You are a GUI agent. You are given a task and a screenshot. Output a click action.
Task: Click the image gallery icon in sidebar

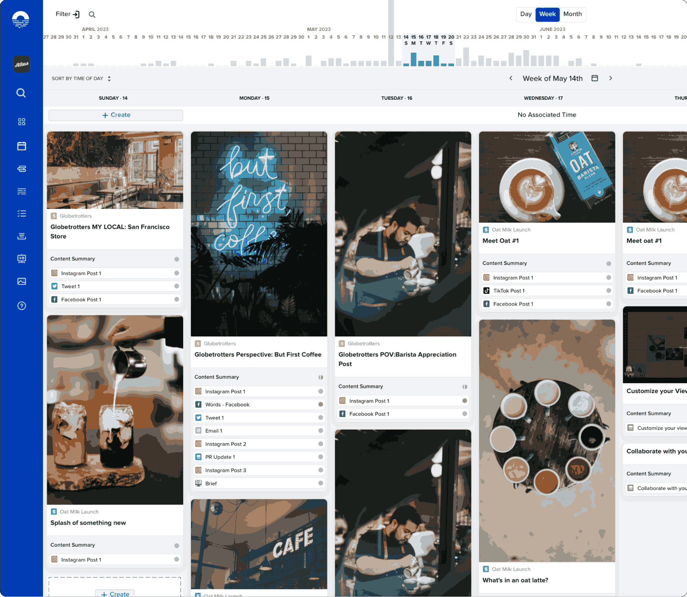click(22, 281)
